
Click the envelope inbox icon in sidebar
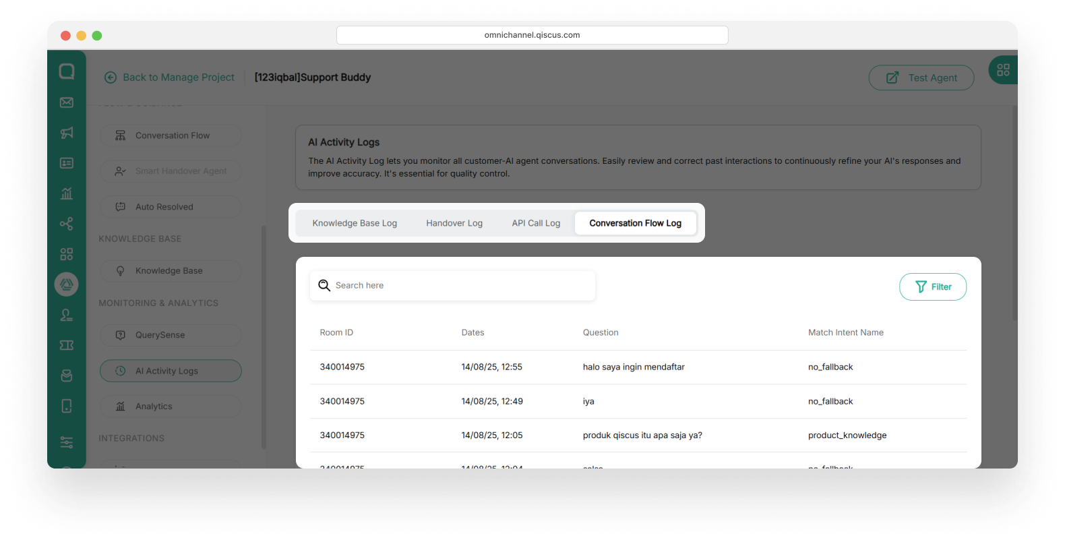67,102
